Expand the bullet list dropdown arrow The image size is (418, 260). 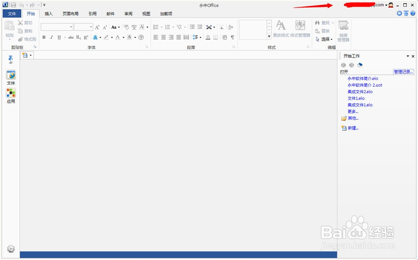161,27
